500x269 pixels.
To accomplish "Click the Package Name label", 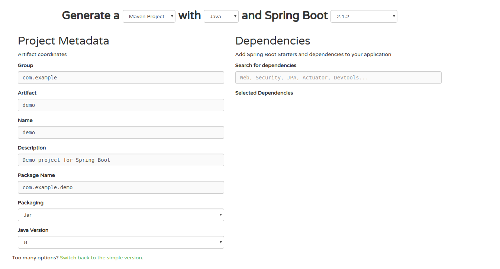I will [36, 175].
